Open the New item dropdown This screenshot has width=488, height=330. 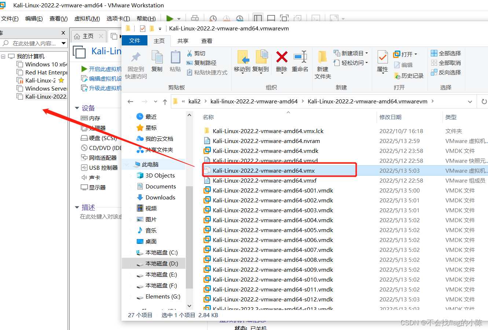(x=366, y=54)
